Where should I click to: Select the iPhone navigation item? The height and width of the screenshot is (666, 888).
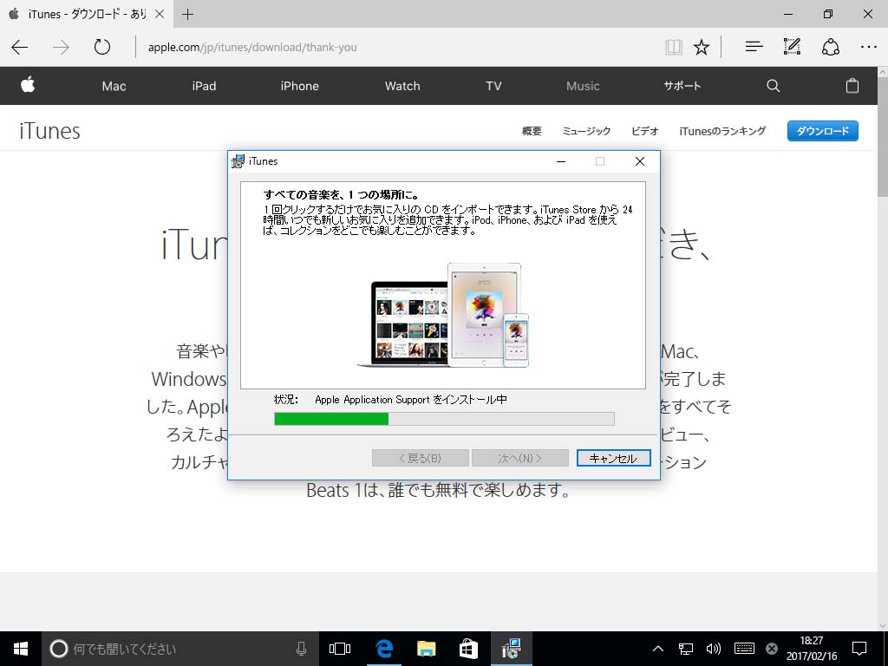(x=299, y=86)
